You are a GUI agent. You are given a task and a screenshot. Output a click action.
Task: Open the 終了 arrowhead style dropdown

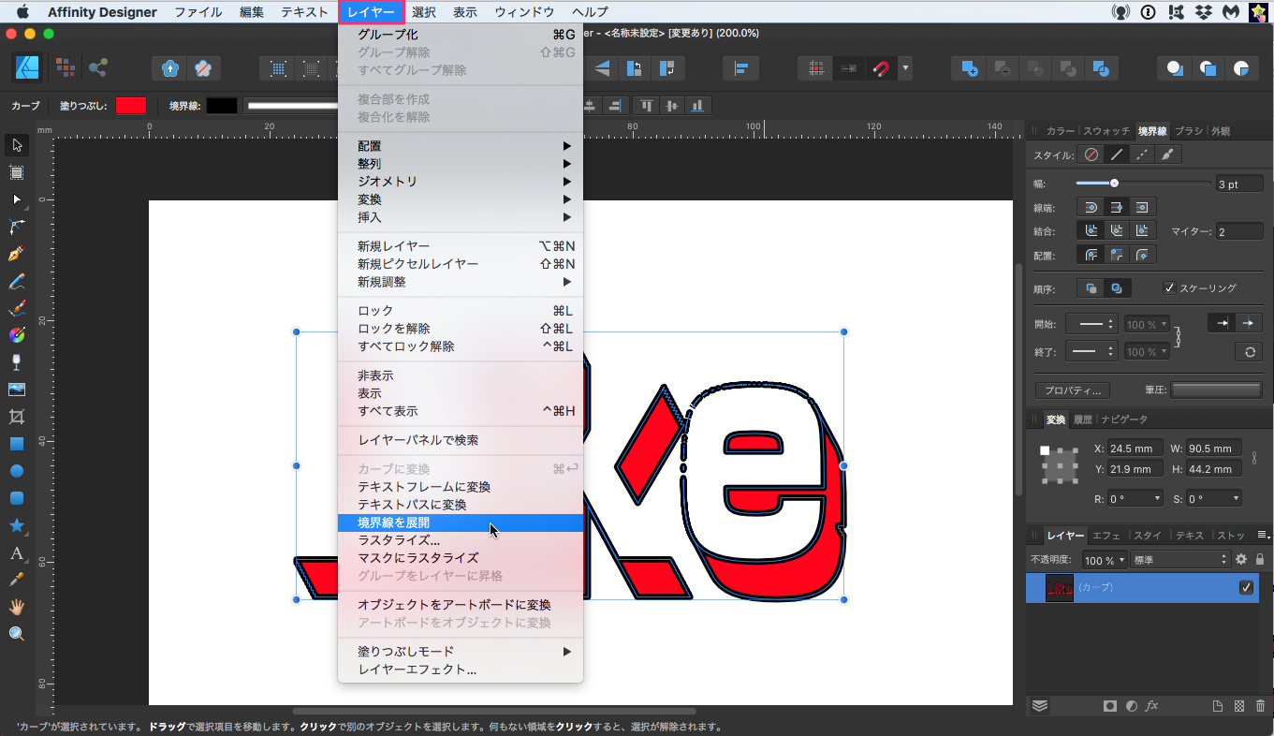click(1092, 351)
